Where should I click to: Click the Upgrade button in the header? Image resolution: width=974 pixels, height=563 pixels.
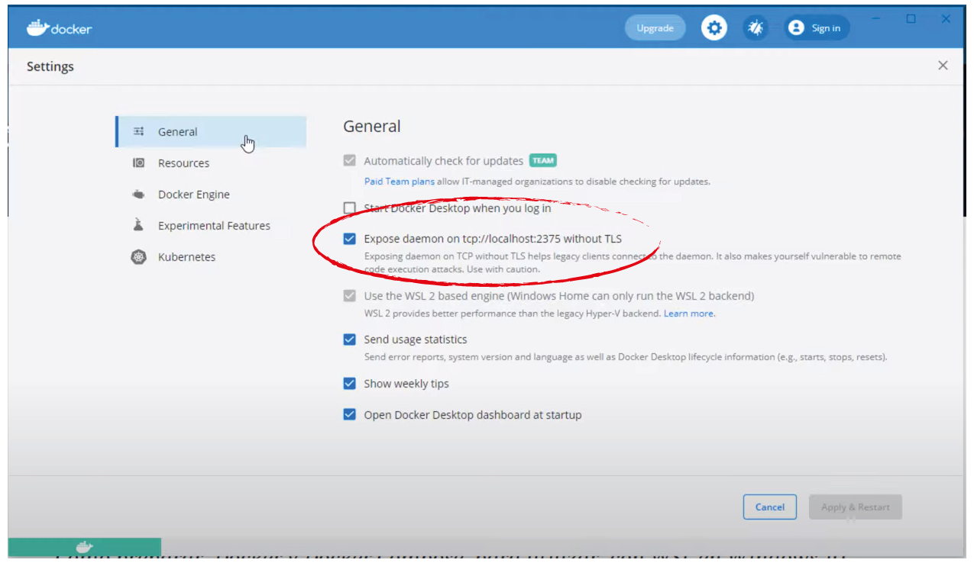point(655,28)
